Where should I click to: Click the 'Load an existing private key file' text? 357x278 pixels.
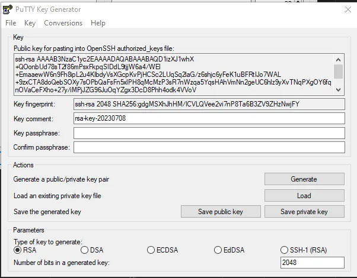tap(58, 196)
